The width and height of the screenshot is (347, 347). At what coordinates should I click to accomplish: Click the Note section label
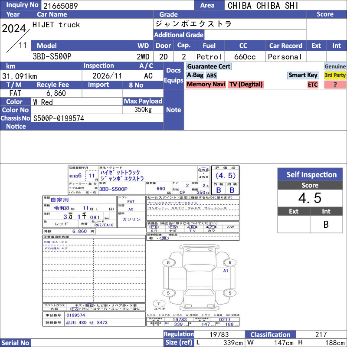(173, 110)
